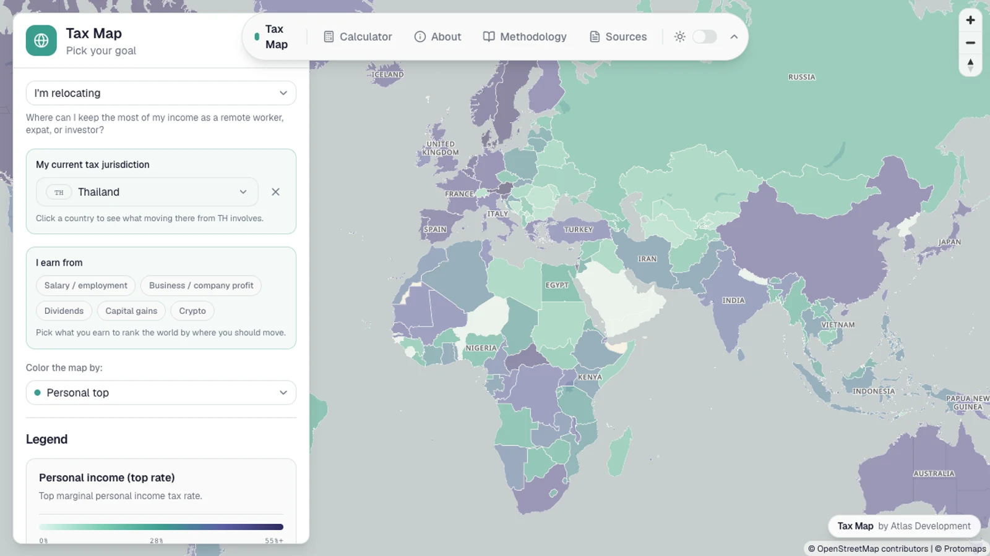Click the Egypt label on the map
The height and width of the screenshot is (556, 990).
pos(557,285)
